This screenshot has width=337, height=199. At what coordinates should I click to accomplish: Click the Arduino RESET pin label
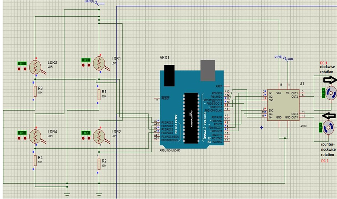pos(165,98)
